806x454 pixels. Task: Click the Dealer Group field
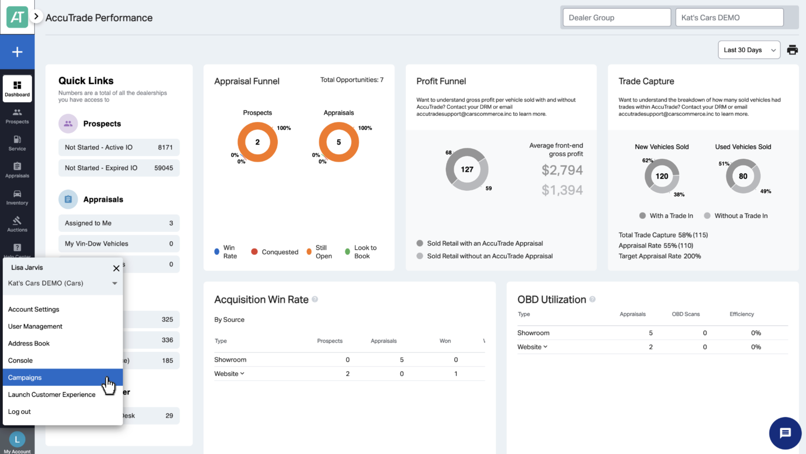tap(617, 18)
